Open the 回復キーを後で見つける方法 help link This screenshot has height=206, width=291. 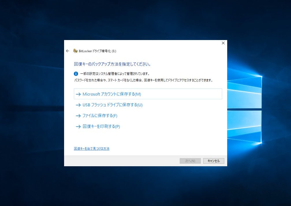coord(92,149)
